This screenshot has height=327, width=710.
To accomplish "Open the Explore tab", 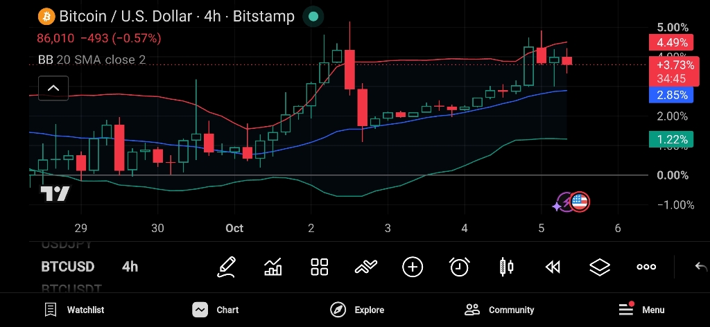I will coord(357,310).
